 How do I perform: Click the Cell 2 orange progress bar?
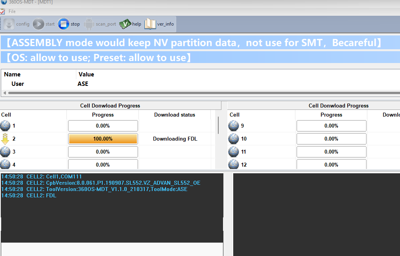click(103, 139)
